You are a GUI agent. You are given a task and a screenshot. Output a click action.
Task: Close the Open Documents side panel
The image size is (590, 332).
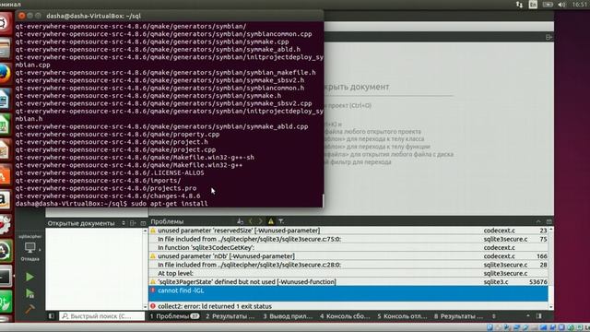tap(143, 223)
